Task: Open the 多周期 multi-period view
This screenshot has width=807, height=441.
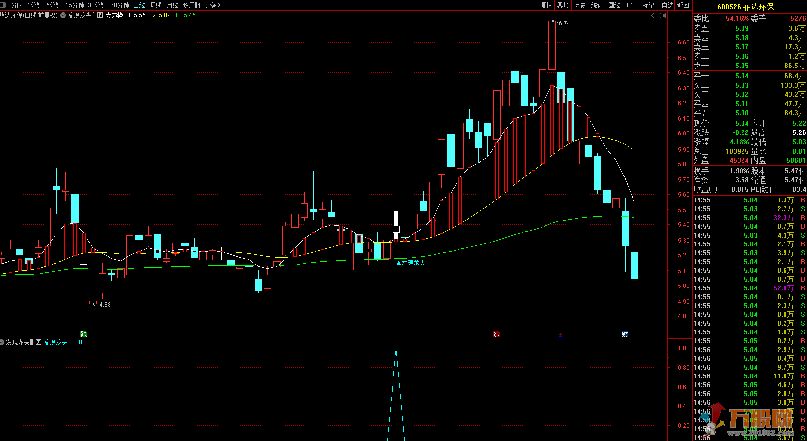Action: tap(192, 5)
